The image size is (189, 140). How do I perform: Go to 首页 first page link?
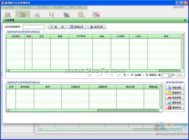pyautogui.click(x=90, y=75)
